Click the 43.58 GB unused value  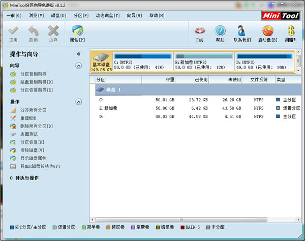pyautogui.click(x=232, y=108)
